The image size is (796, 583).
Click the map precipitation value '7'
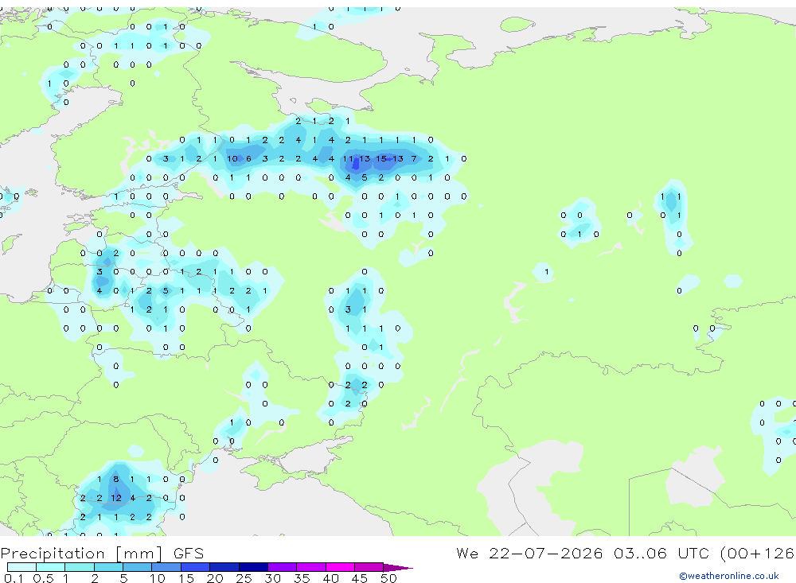(x=414, y=159)
